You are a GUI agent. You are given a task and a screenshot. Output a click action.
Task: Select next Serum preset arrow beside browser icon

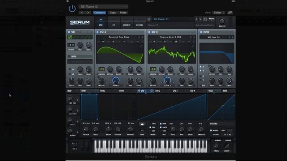coord(200,19)
